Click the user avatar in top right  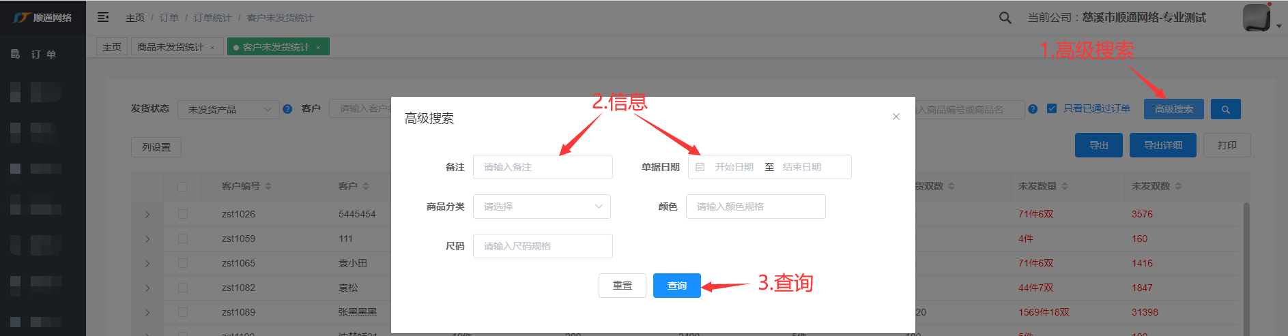coord(1256,18)
